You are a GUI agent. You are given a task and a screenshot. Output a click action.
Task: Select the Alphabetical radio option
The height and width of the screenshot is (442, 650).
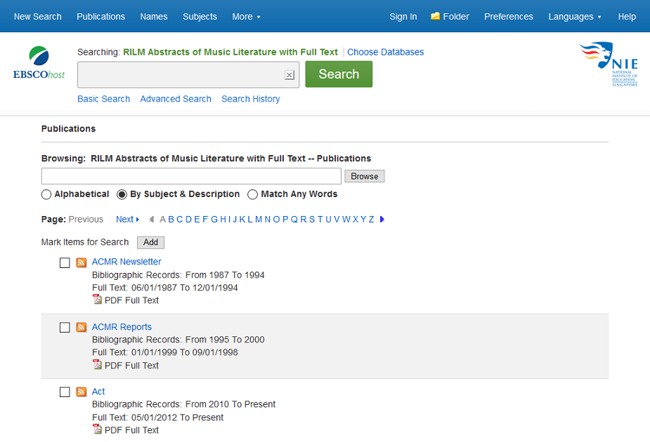46,194
